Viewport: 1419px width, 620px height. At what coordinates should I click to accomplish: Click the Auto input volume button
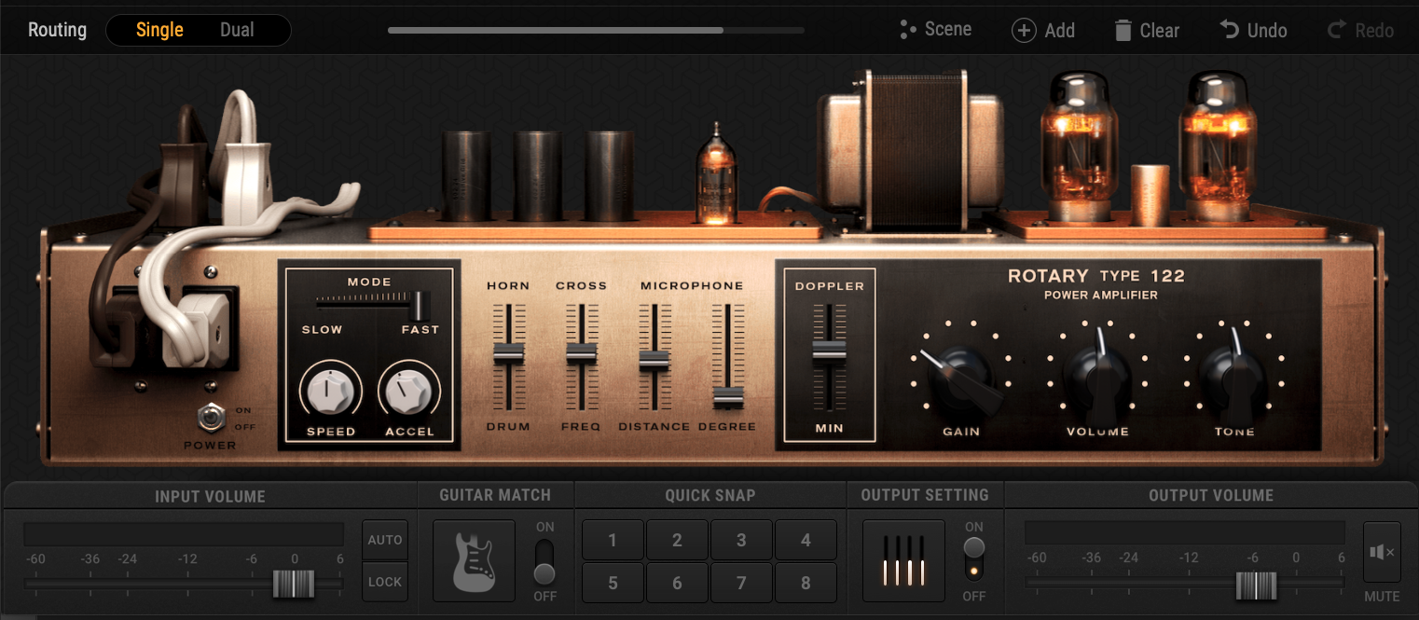point(385,540)
